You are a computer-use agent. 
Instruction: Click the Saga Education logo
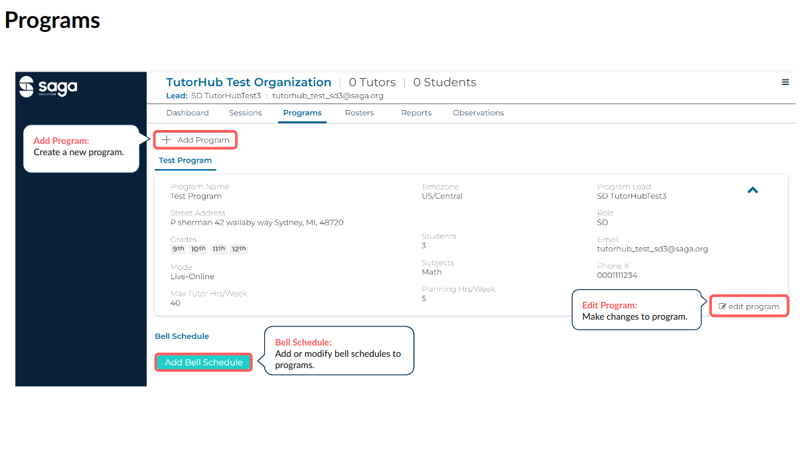point(48,87)
